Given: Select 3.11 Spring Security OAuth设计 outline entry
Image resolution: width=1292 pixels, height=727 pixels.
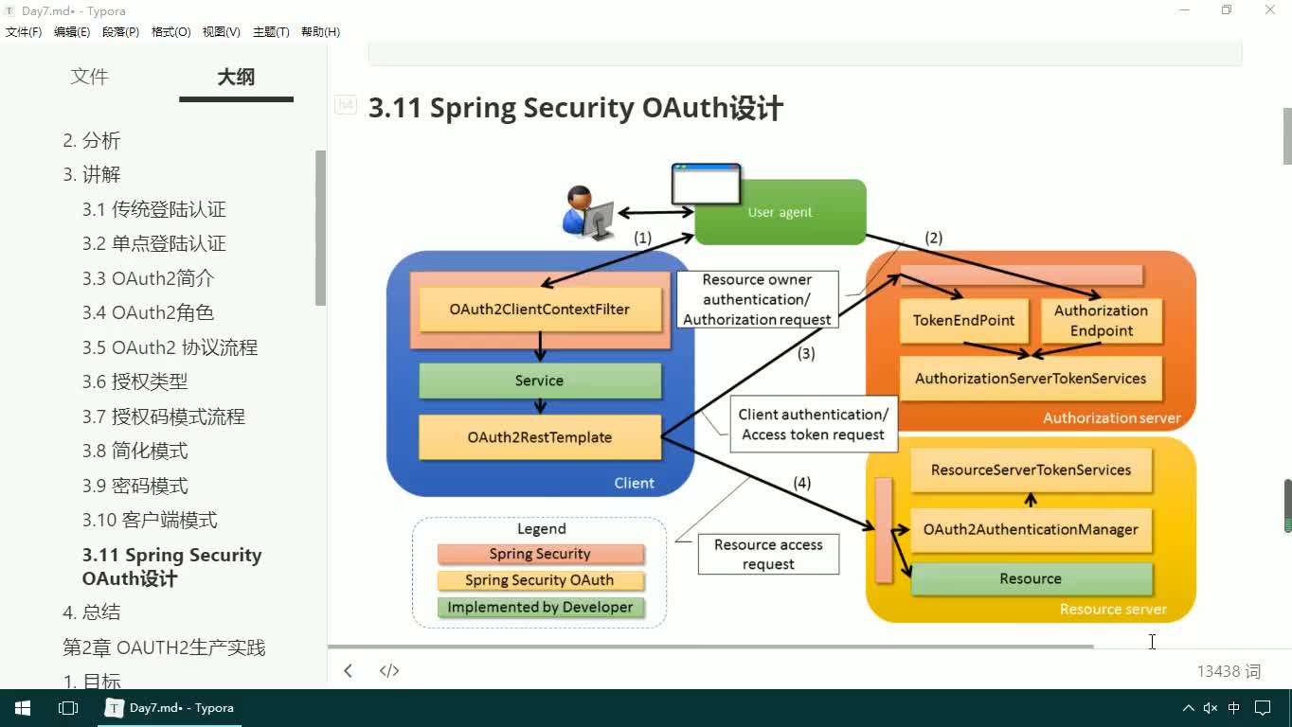Looking at the screenshot, I should coord(172,566).
